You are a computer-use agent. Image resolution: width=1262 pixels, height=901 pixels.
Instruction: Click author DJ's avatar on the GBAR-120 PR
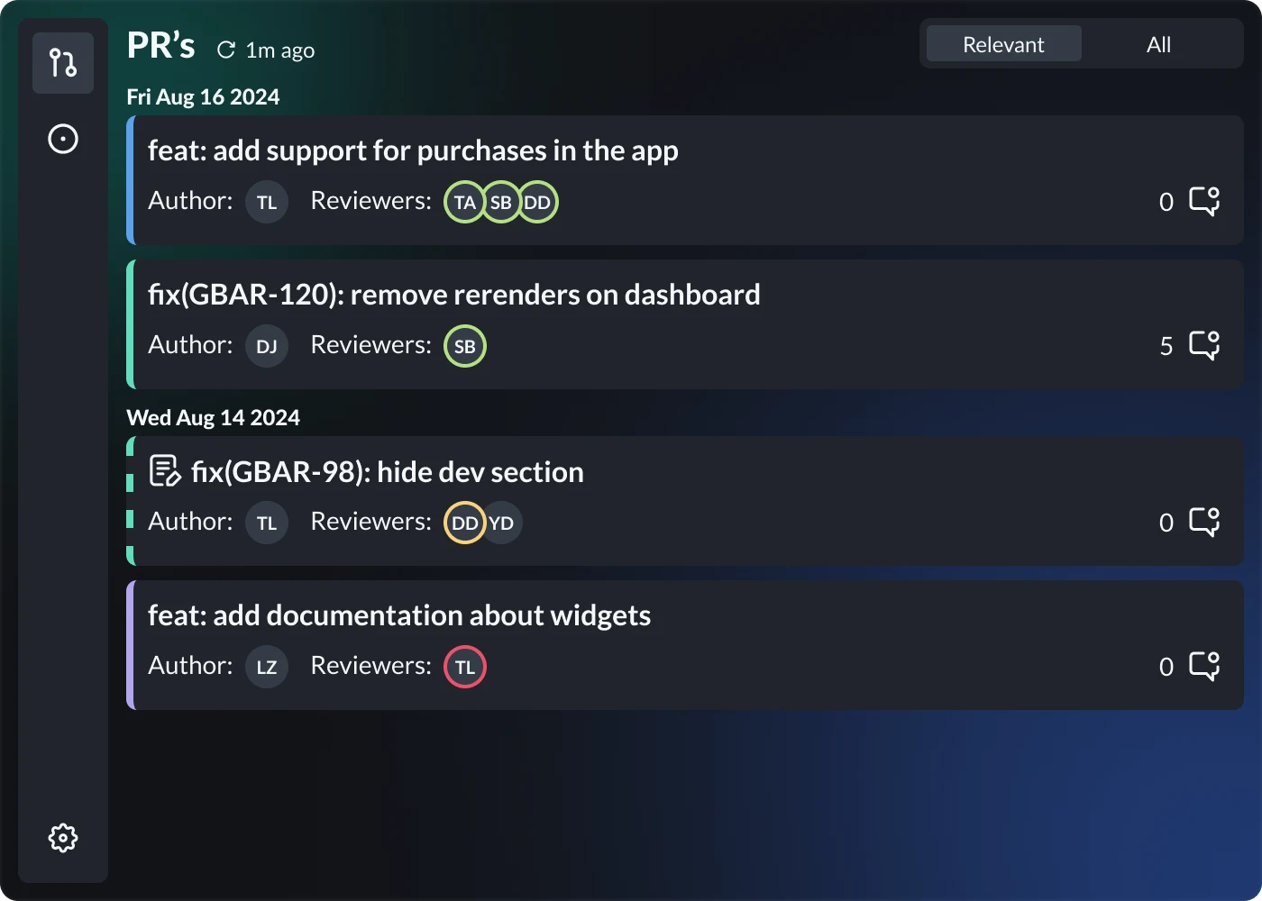coord(267,345)
